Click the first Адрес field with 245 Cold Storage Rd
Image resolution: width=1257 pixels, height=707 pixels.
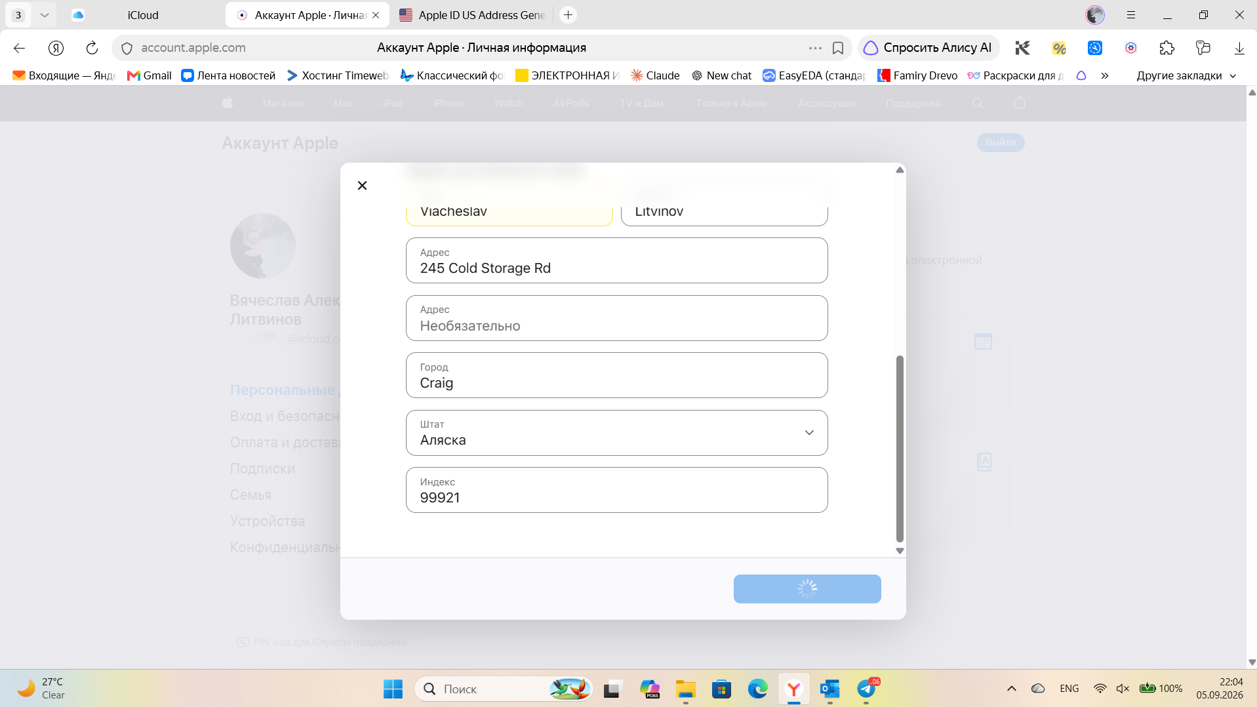tap(616, 260)
